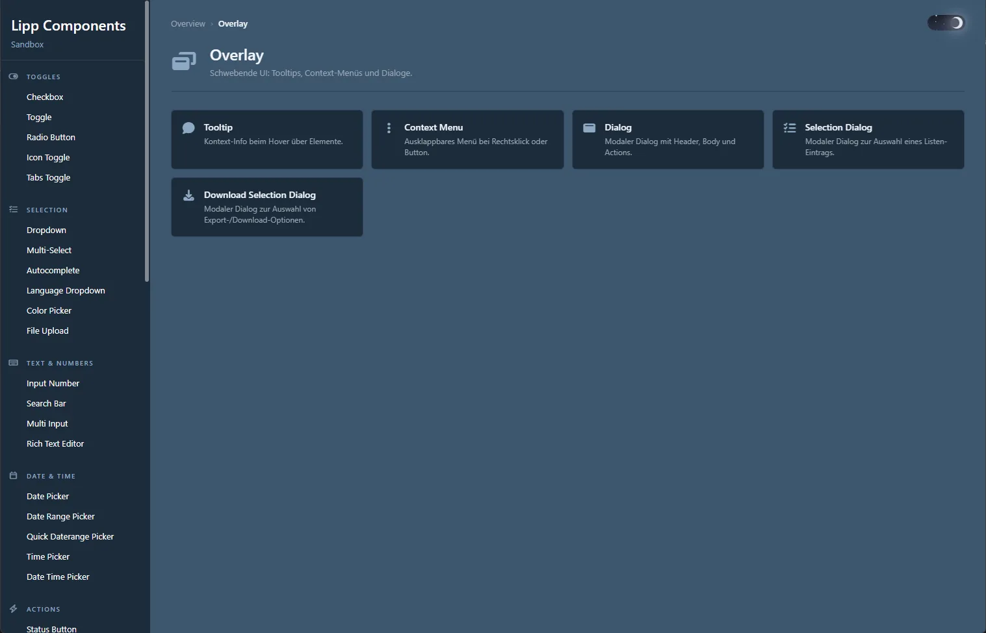Toggle the dark mode theme switch
Screen dimensions: 986x633
[946, 23]
